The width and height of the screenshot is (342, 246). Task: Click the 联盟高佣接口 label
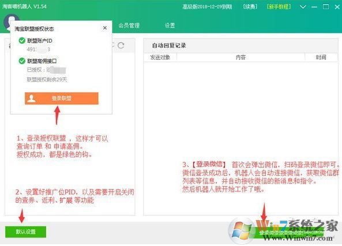tap(42, 61)
